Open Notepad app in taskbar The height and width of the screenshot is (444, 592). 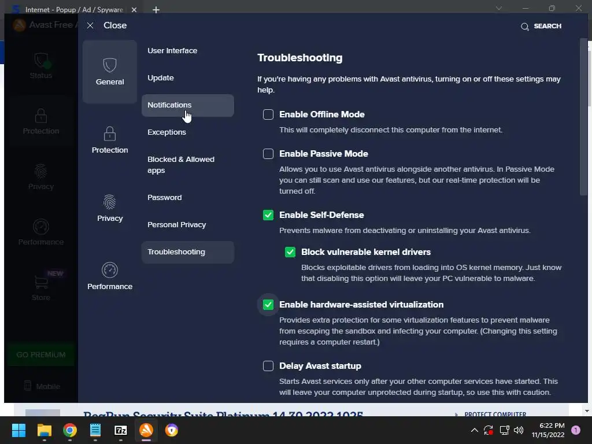(95, 430)
